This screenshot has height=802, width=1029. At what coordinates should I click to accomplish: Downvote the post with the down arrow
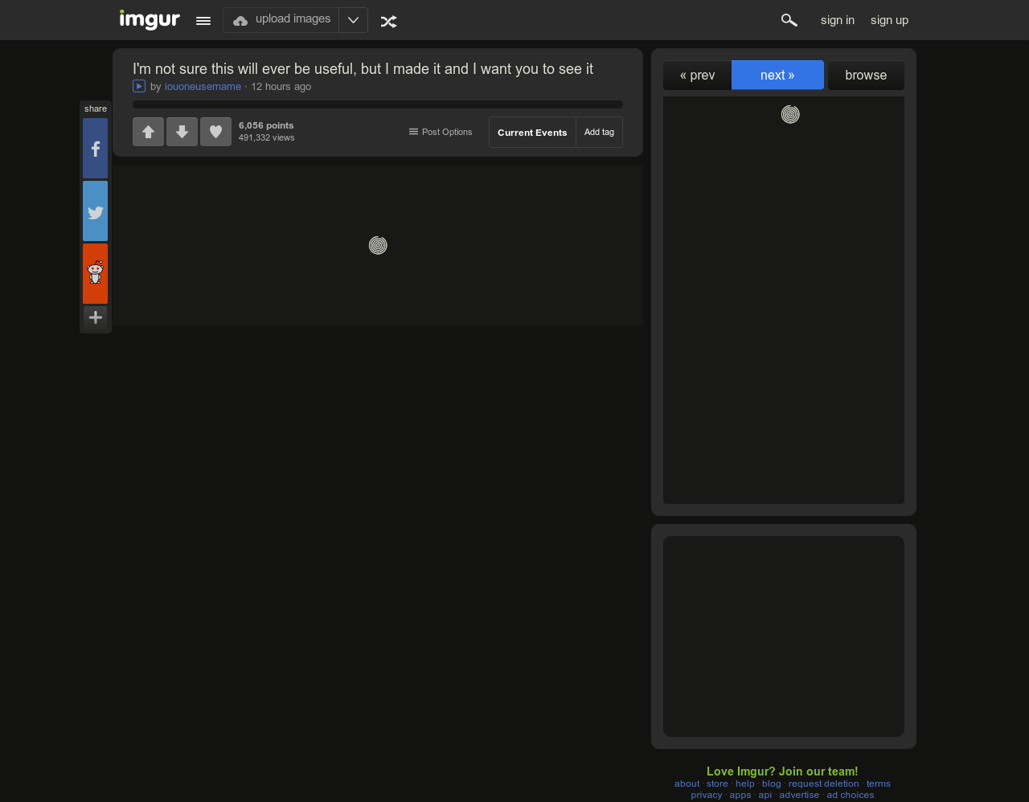(x=182, y=132)
